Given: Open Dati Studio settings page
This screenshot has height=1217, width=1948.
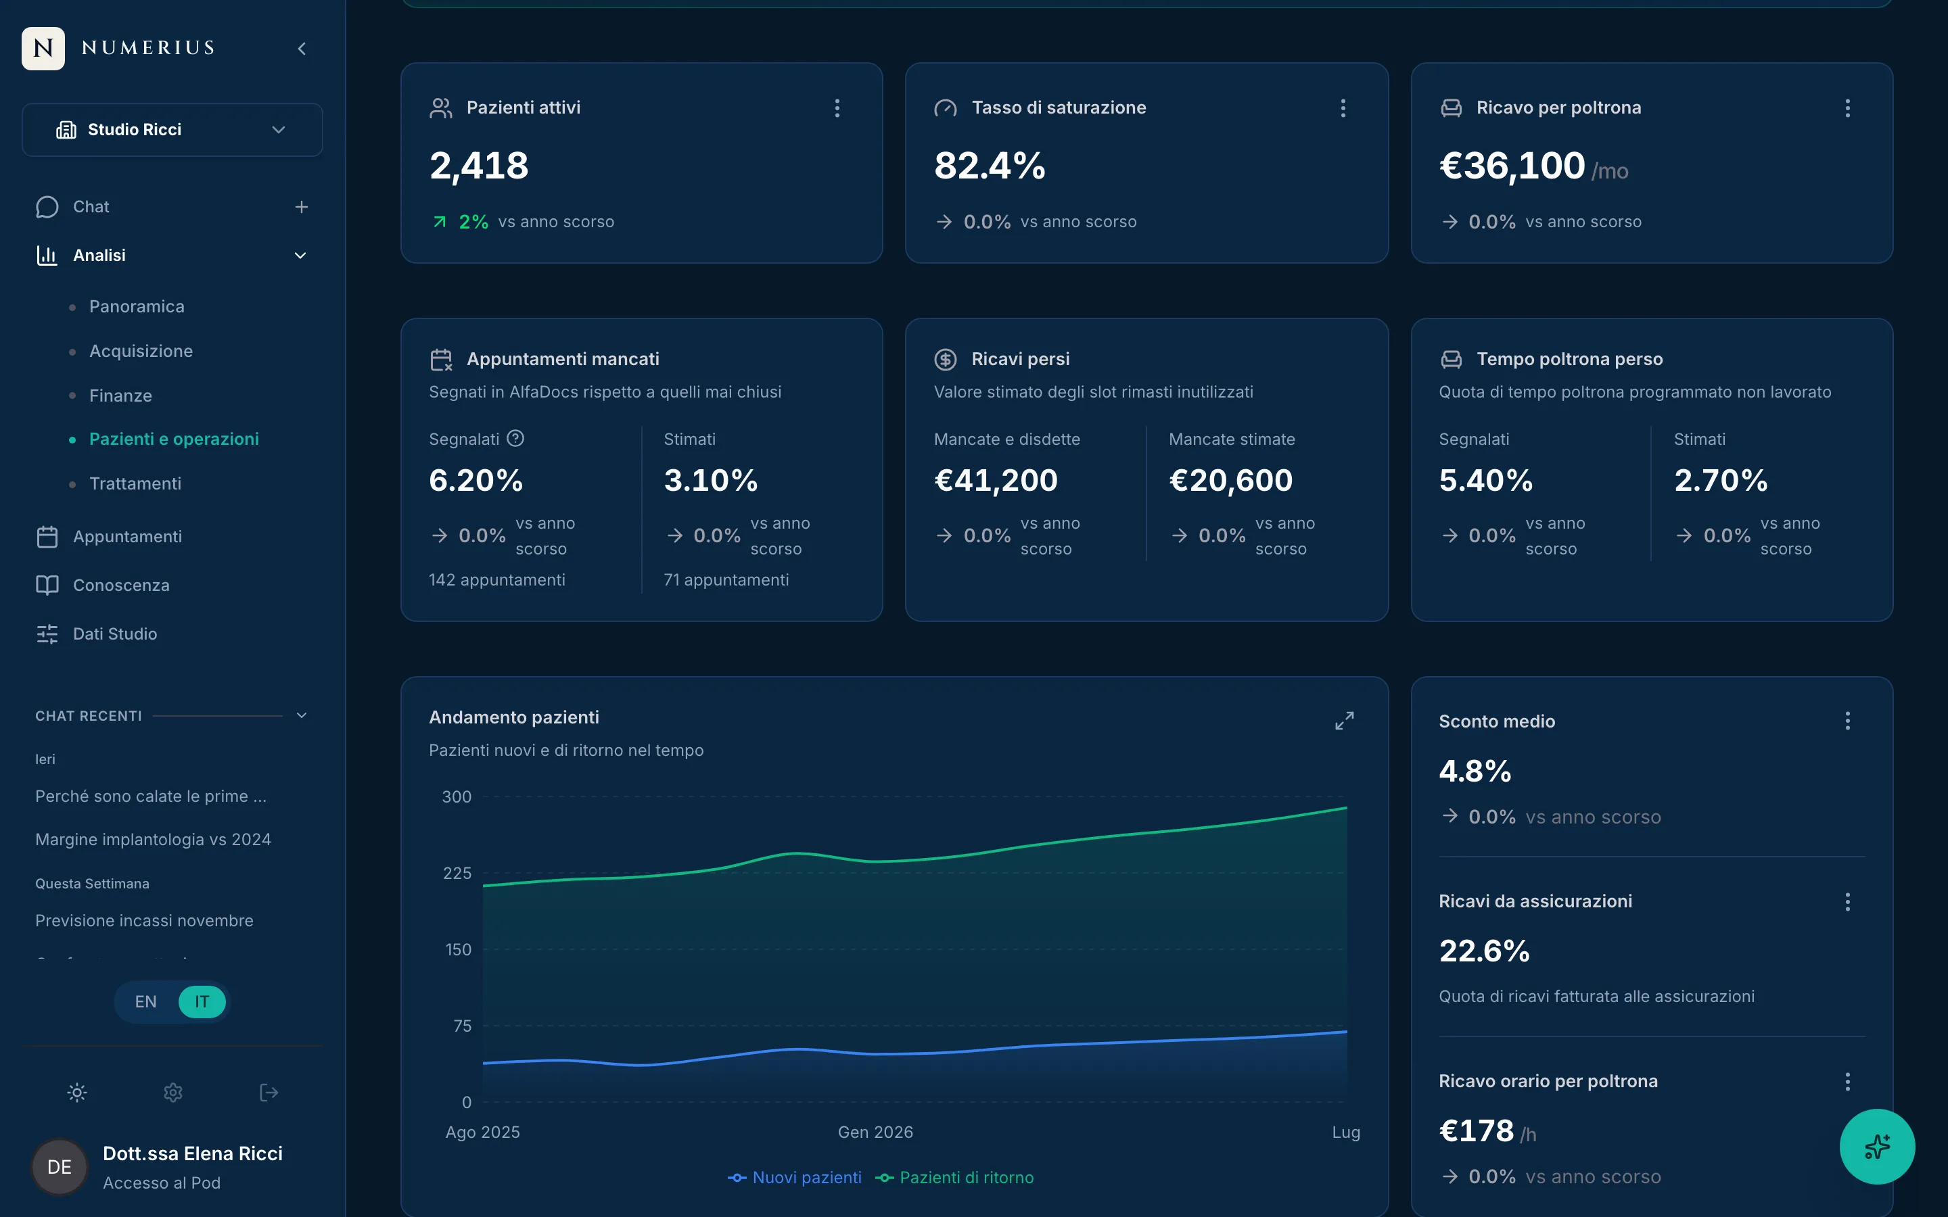Looking at the screenshot, I should coord(115,634).
